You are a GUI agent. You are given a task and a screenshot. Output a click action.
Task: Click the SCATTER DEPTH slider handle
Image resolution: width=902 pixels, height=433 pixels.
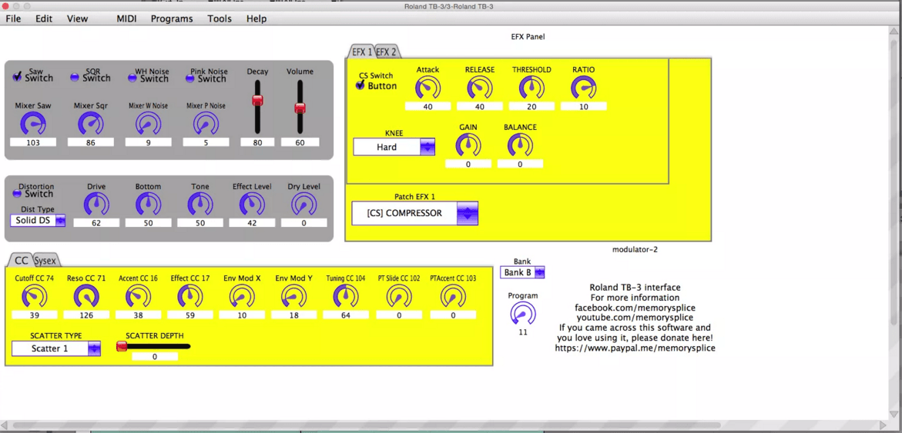[x=122, y=346]
